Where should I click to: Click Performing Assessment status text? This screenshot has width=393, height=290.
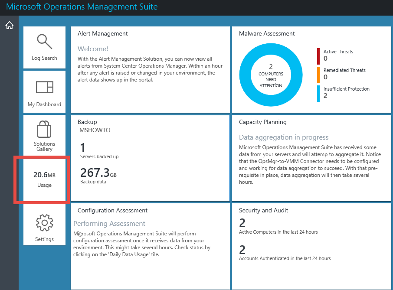pos(109,223)
